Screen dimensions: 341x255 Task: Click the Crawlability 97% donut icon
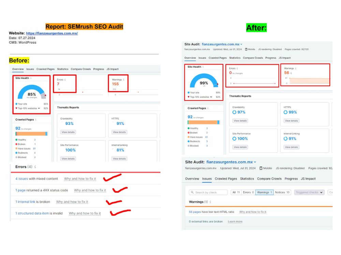pos(234,112)
